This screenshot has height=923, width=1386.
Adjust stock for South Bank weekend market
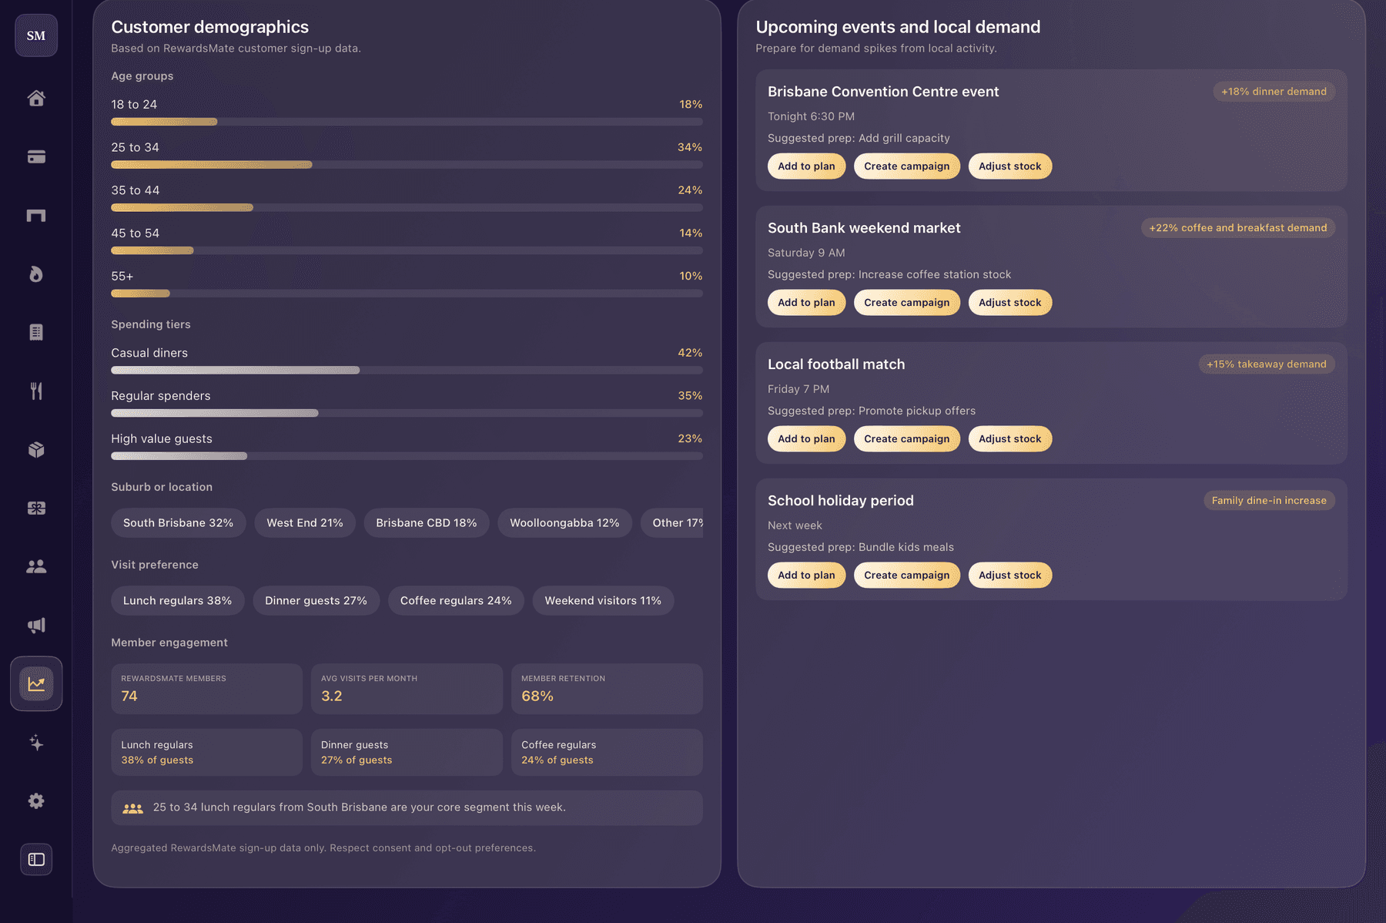pos(1009,303)
